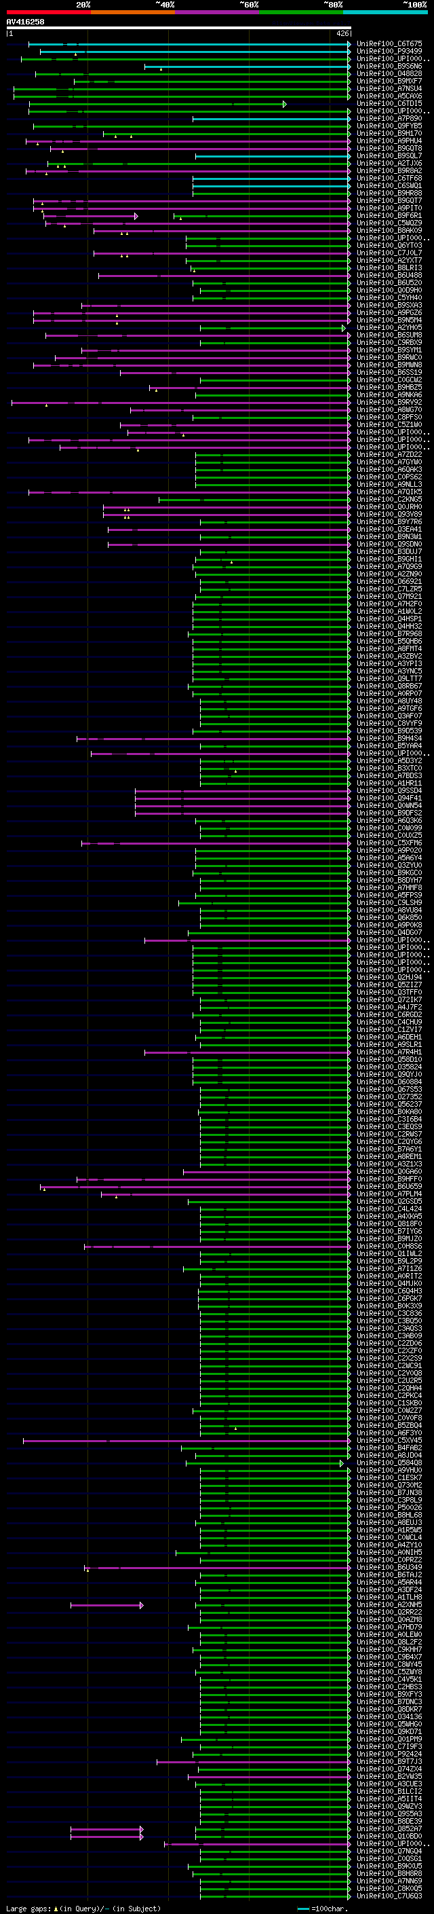The height and width of the screenshot is (1914, 434).
Task: Open the UniRef100_B9S6N6 entry
Action: click(x=389, y=66)
